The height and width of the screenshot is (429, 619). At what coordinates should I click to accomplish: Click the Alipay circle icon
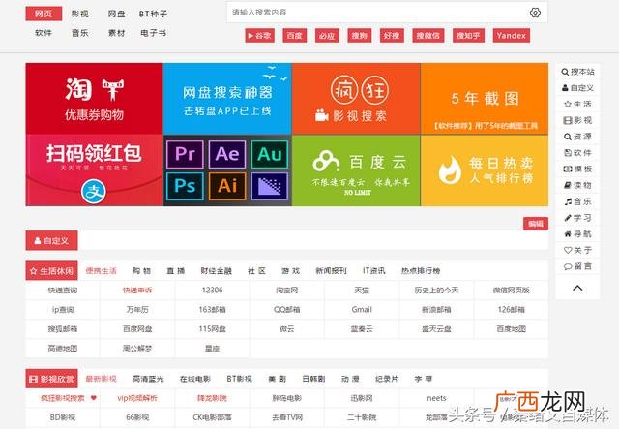[94, 192]
